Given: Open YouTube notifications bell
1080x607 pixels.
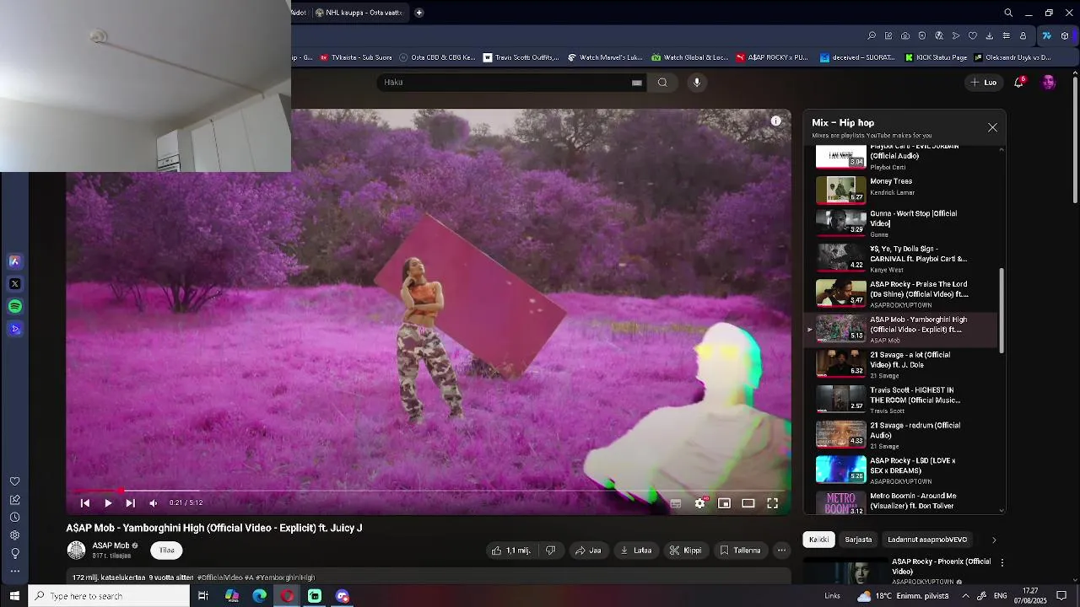Looking at the screenshot, I should click(x=1019, y=83).
